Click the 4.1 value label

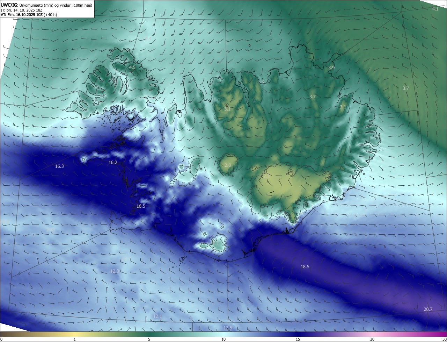[x=435, y=9]
